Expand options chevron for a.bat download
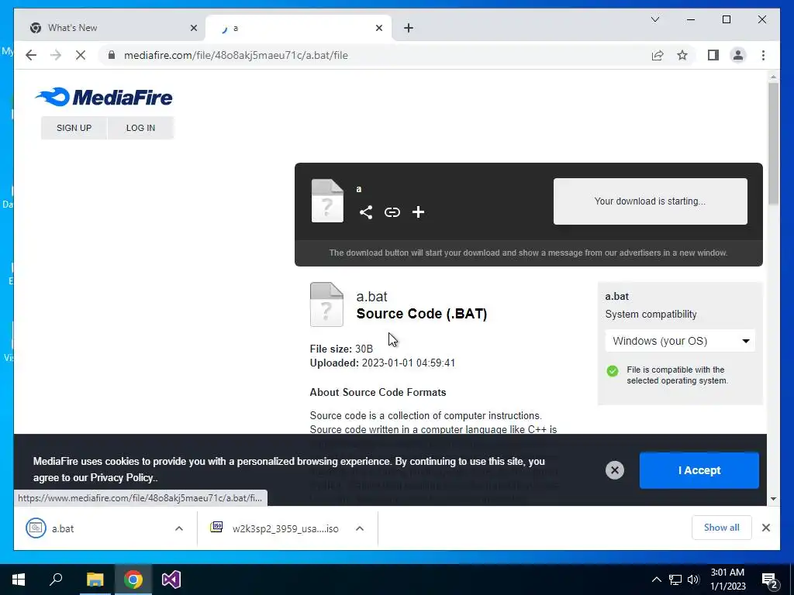 point(179,528)
